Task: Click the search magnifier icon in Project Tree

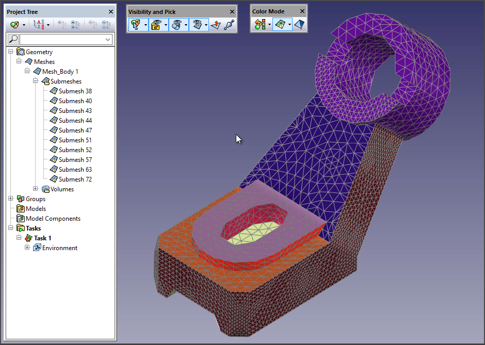Action: pos(13,40)
